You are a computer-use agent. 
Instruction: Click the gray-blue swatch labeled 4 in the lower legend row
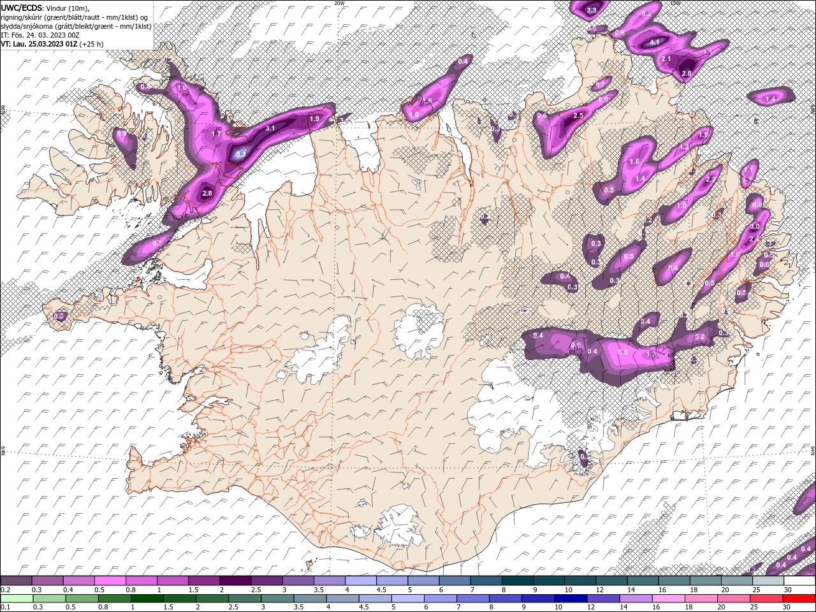tap(343, 598)
